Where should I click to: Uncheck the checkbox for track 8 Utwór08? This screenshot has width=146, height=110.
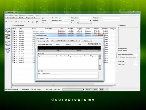pyautogui.click(x=13, y=46)
